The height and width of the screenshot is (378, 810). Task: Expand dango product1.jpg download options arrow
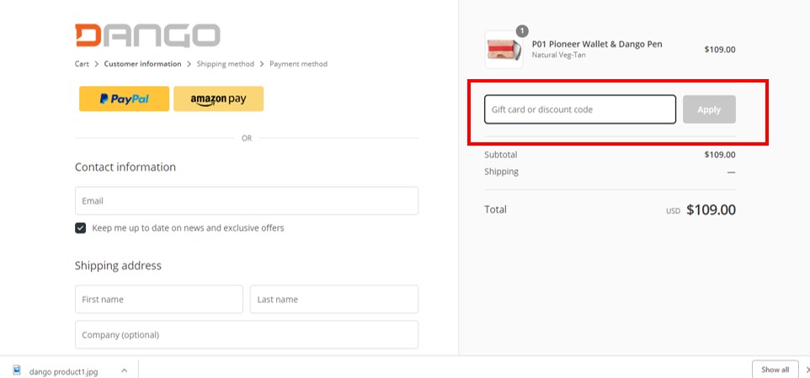pyautogui.click(x=124, y=370)
